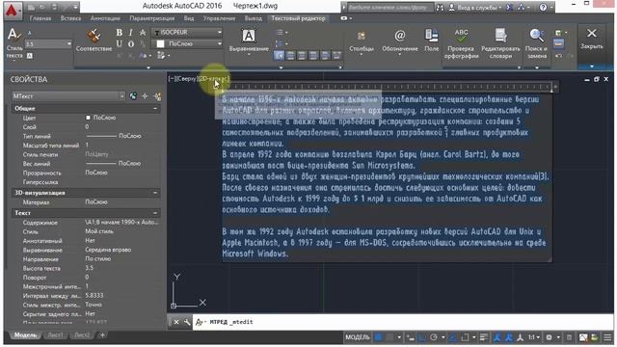
Task: Open the Стиль текста style gallery
Action: point(14,43)
